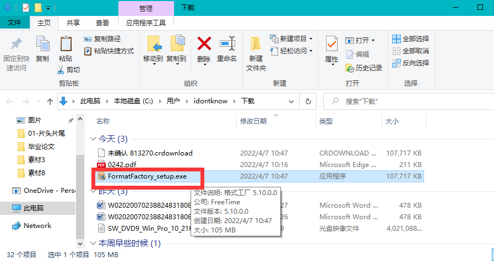494x261 pixels.
Task: Click the Copy to (复制到) icon
Action: pos(177,44)
